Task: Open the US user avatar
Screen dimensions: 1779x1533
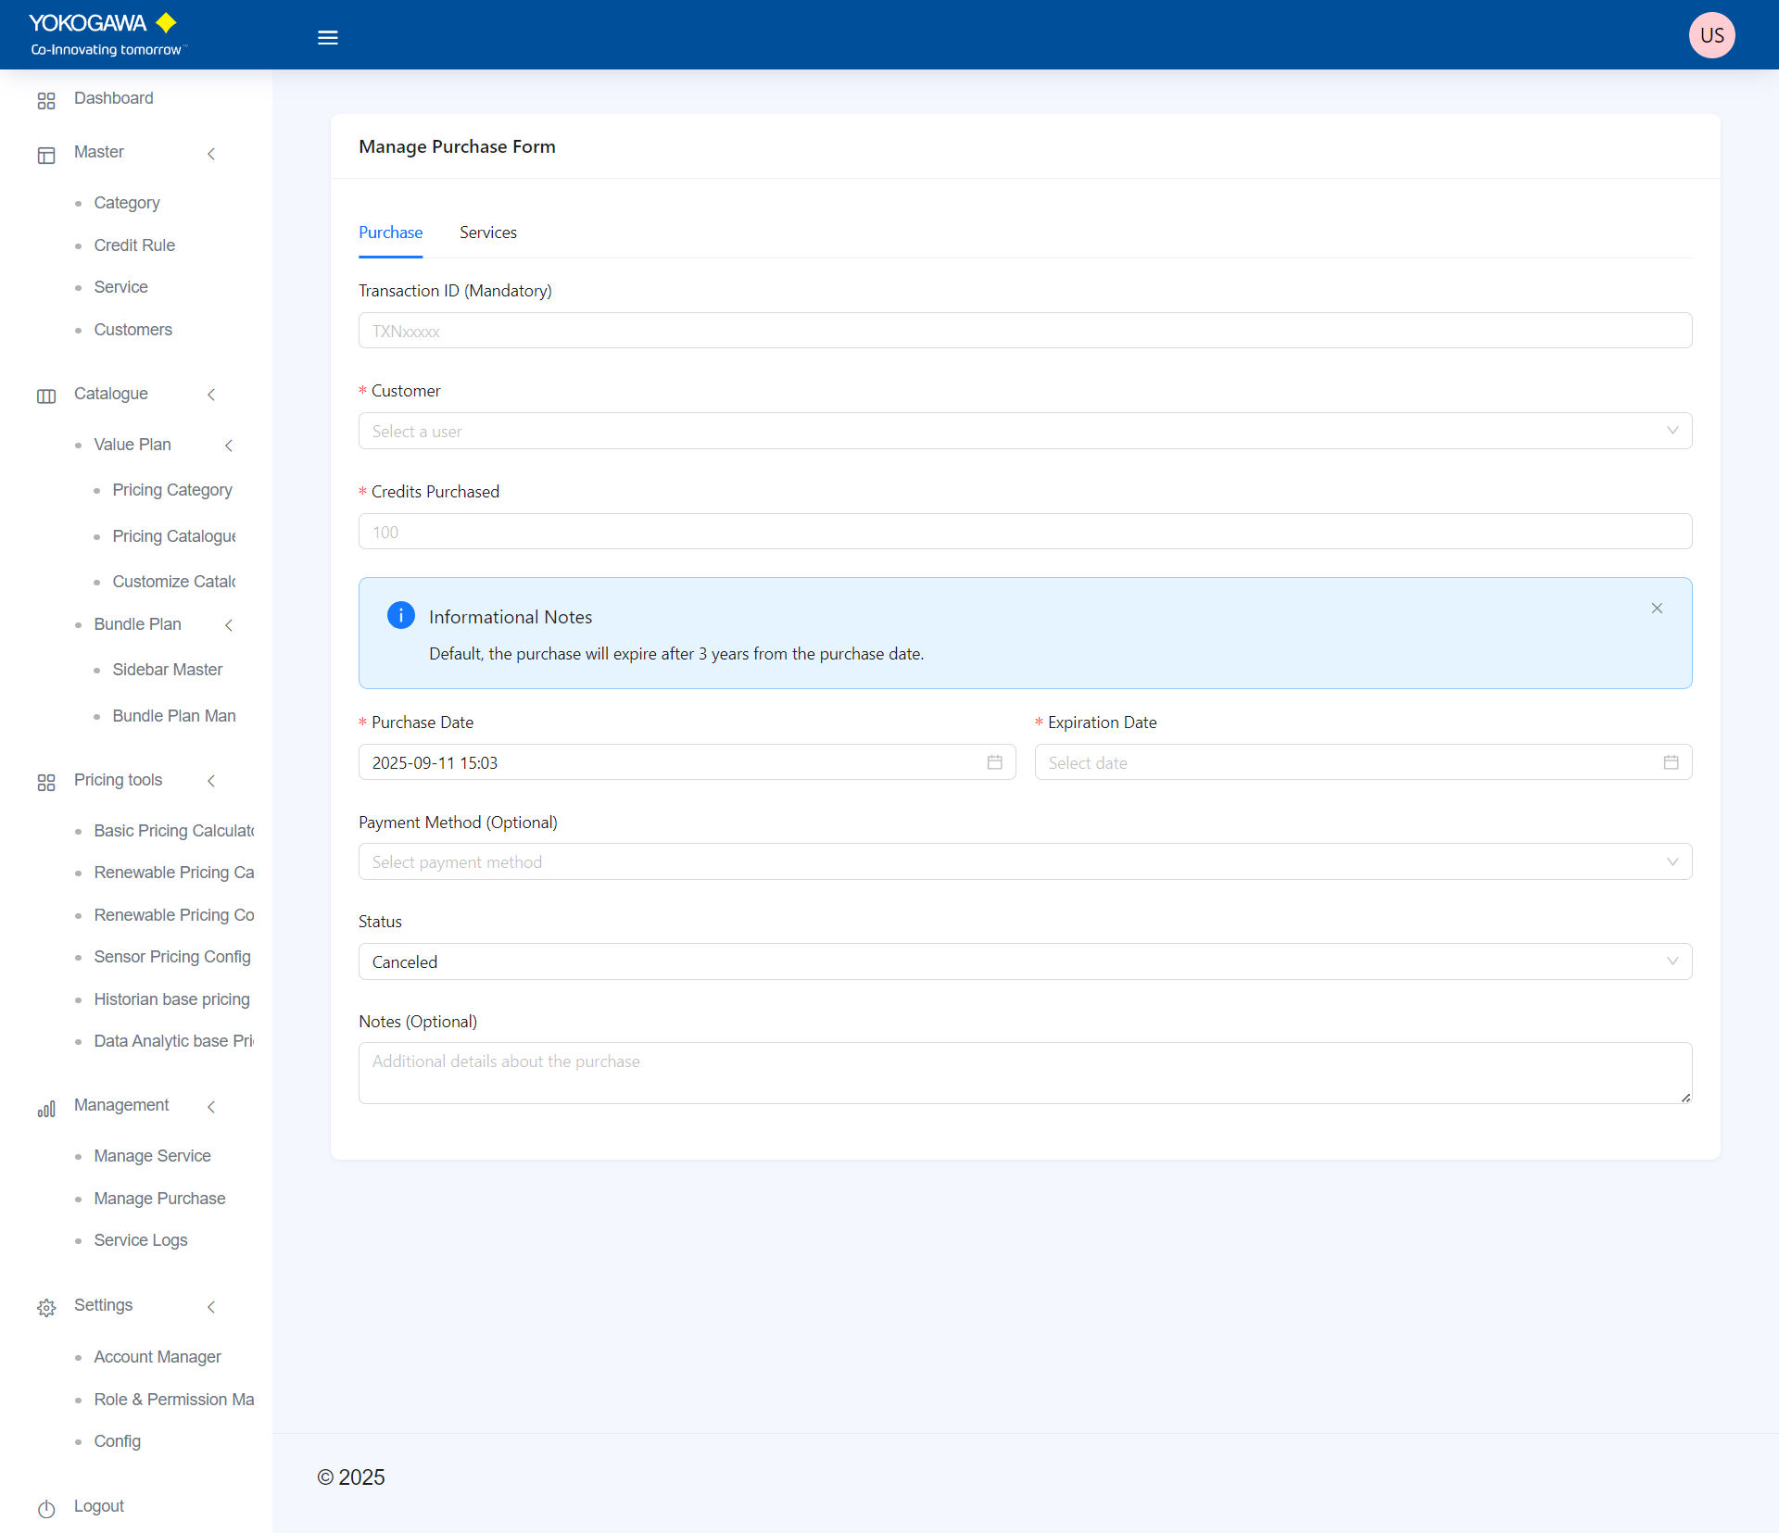Action: click(x=1711, y=35)
